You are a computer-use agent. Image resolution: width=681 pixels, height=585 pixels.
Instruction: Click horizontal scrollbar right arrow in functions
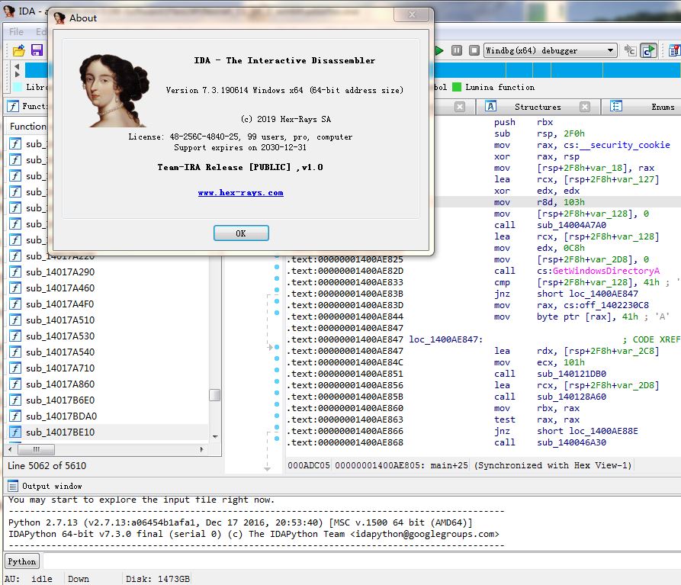[x=201, y=449]
